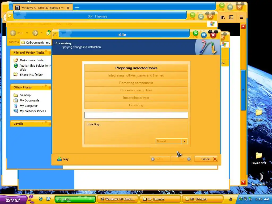Click the Tray button icon in nLite
The height and width of the screenshot is (204, 272).
tap(59, 159)
